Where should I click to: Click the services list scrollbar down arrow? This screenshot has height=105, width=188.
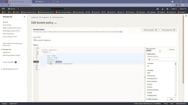tap(176, 96)
